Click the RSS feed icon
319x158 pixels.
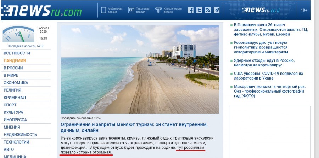[208, 10]
